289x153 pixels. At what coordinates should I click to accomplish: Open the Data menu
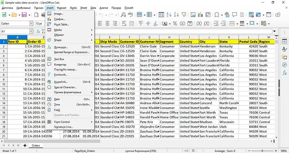[93, 8]
